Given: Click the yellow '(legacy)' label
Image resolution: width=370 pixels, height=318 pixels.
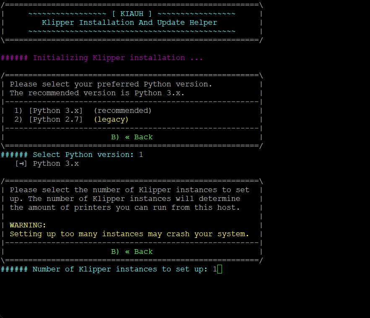Looking at the screenshot, I should pyautogui.click(x=111, y=120).
